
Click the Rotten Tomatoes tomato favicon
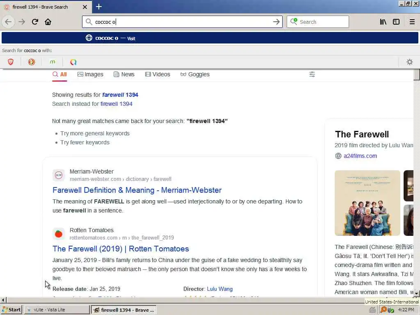[x=59, y=234]
